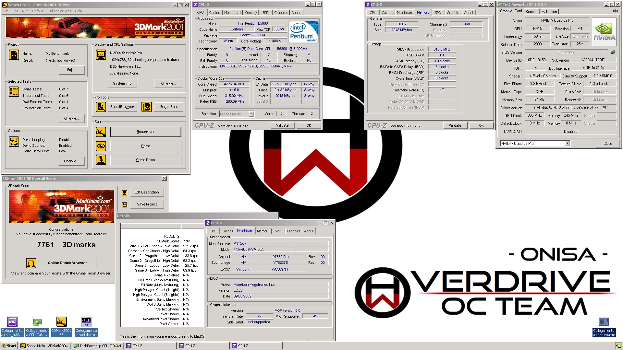
Task: Open the Run menu in 3DMark2001
Action: (25, 11)
